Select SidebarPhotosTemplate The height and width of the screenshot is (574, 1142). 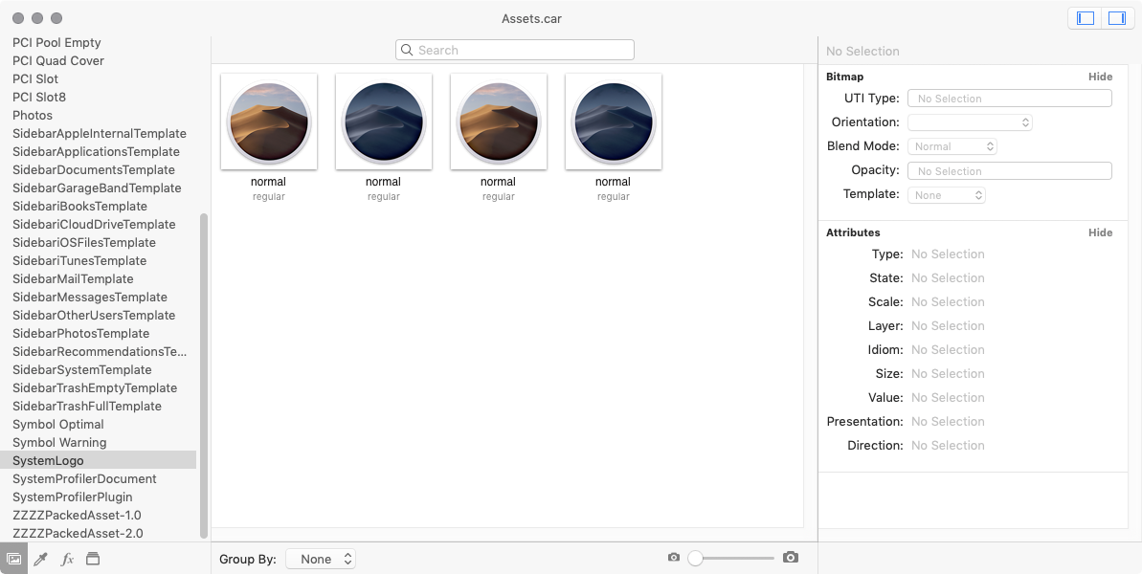point(80,333)
